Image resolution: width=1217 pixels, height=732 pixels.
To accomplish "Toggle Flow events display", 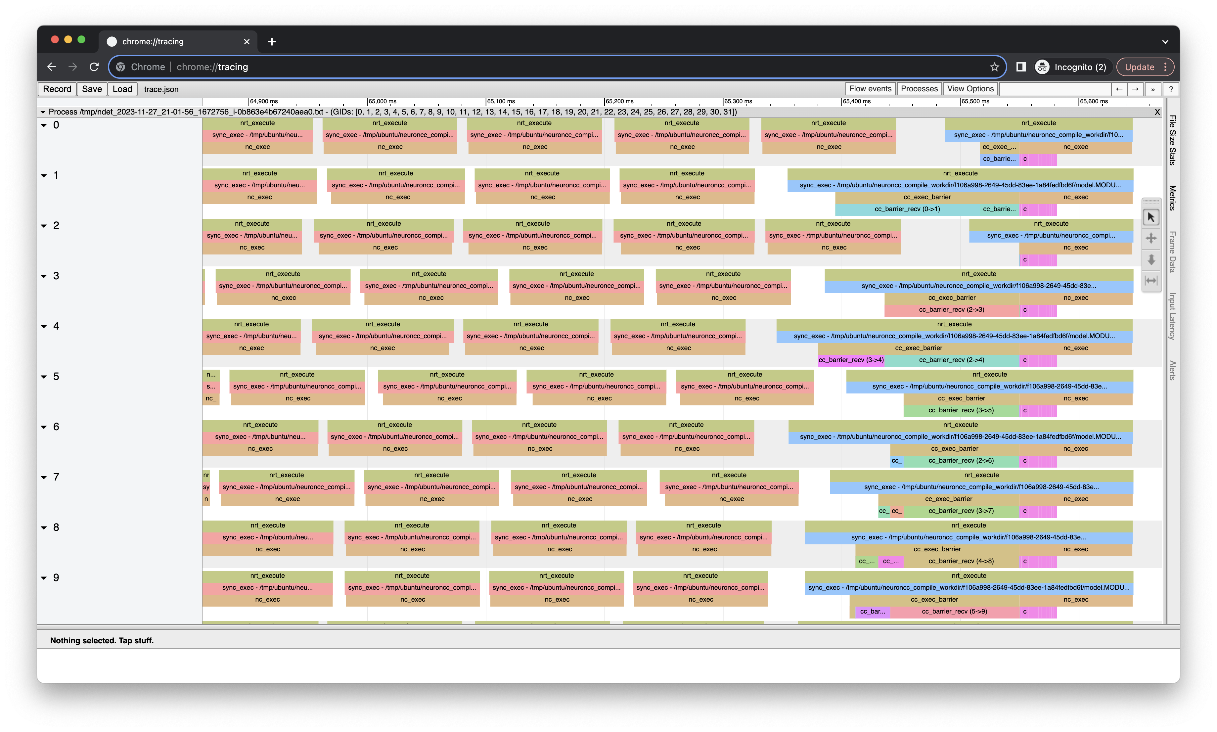I will pos(870,88).
